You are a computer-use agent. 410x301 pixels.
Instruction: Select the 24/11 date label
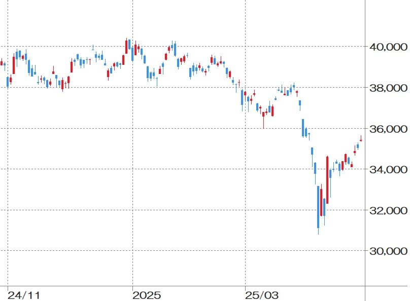pos(25,294)
